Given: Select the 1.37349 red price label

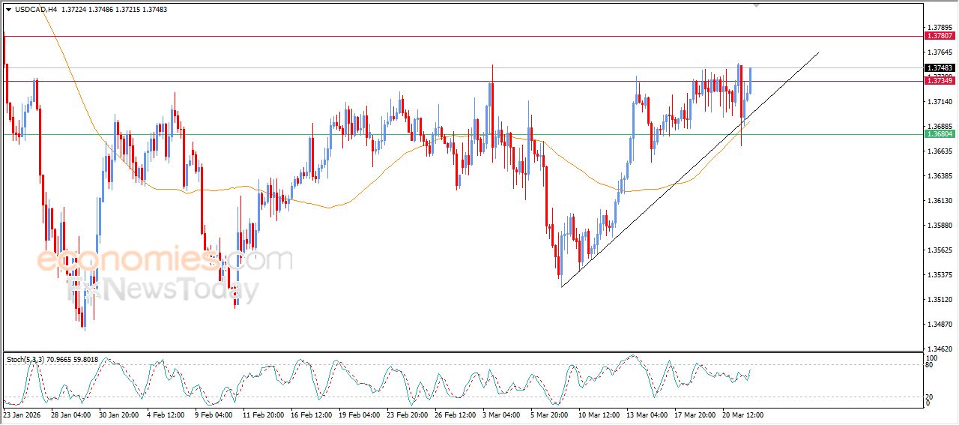Looking at the screenshot, I should point(940,81).
